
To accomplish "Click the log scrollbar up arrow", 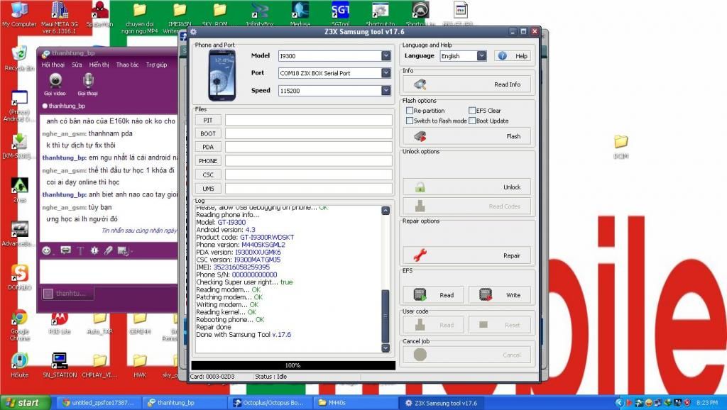I will click(x=386, y=211).
